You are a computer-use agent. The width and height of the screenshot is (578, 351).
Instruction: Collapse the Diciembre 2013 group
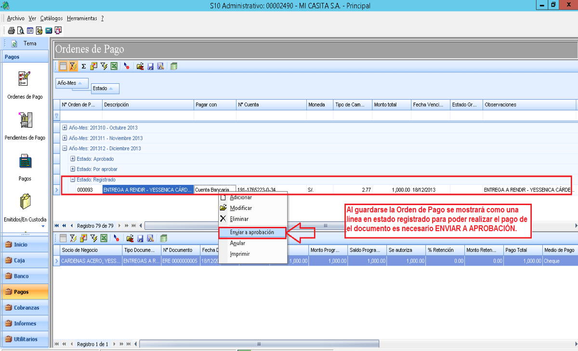point(65,148)
